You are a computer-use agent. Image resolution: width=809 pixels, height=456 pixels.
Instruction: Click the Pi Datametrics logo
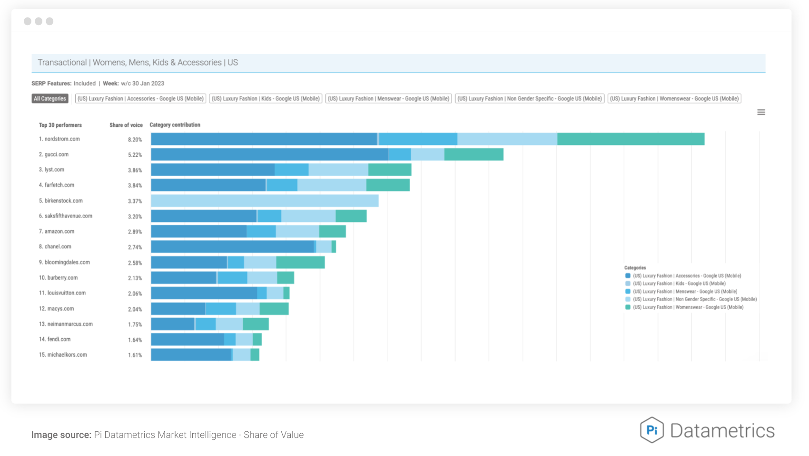(707, 430)
